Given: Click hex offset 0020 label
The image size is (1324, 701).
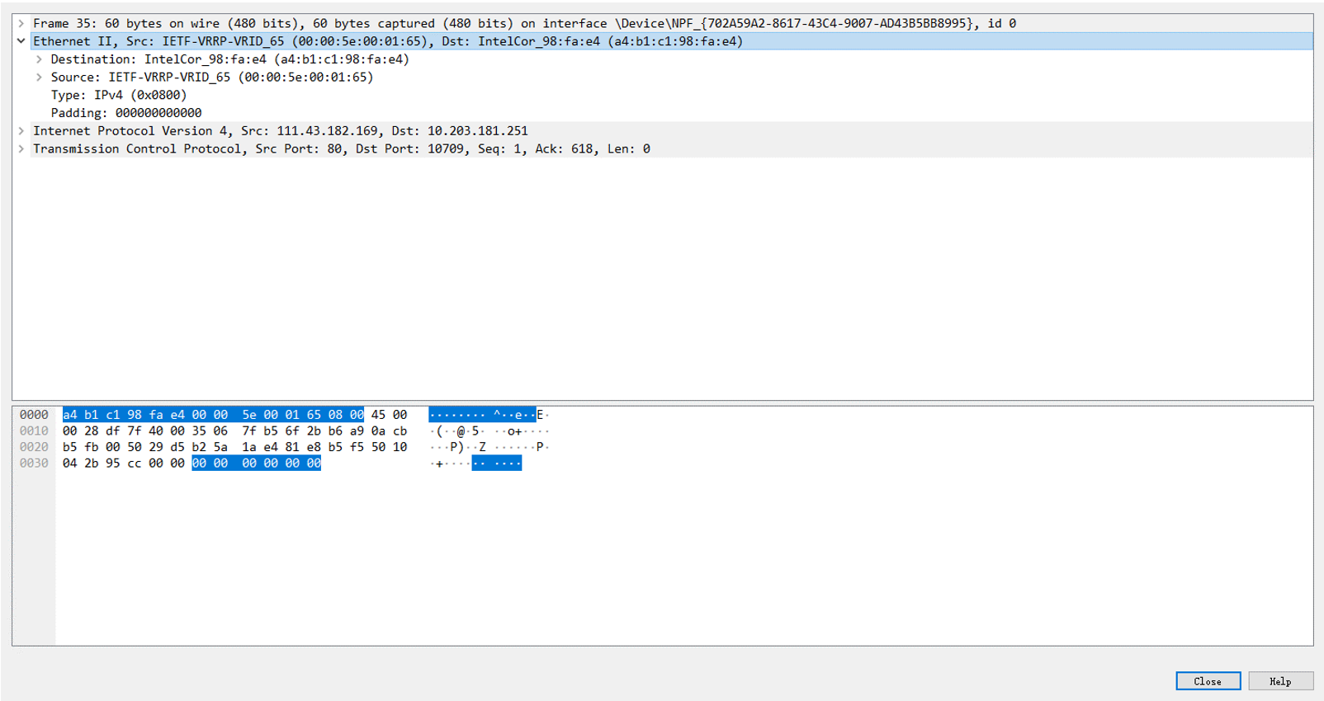Looking at the screenshot, I should point(34,447).
